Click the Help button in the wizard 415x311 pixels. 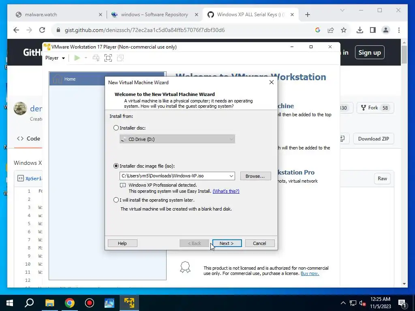[122, 243]
